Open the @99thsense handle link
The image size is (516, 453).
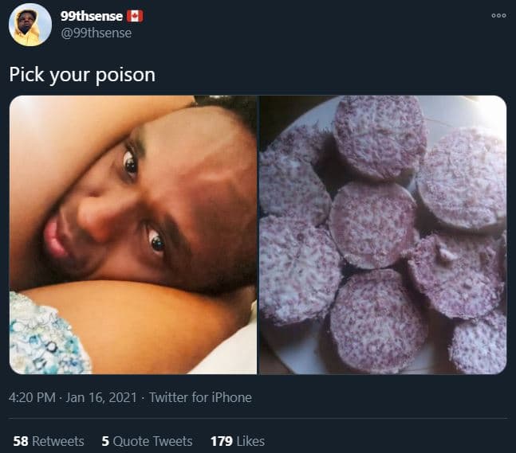pos(96,33)
